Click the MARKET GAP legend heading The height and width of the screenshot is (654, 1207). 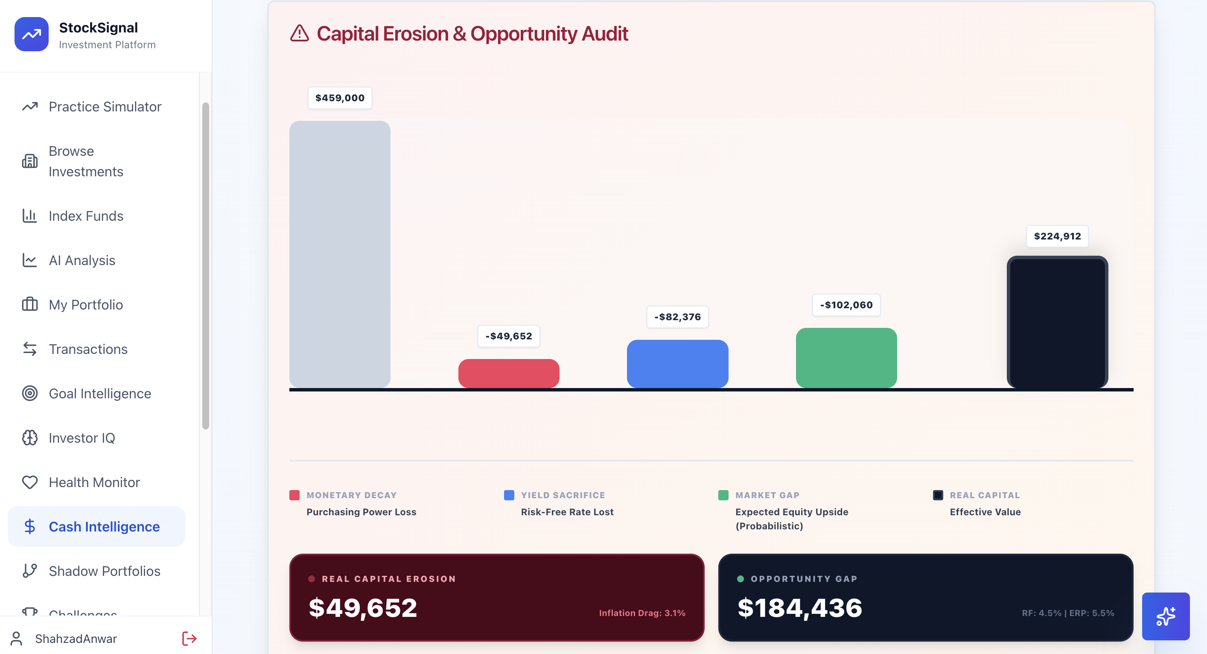pyautogui.click(x=767, y=495)
